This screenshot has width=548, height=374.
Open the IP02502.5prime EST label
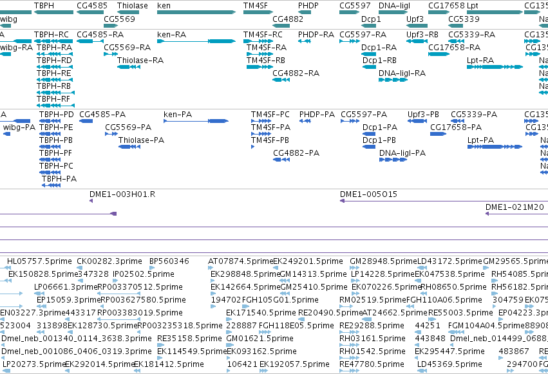pyautogui.click(x=144, y=274)
